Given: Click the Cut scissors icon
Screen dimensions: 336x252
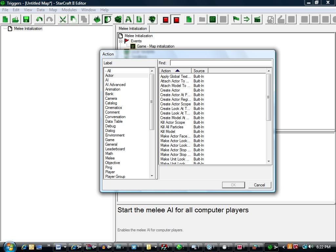Looking at the screenshot, I should 63,19.
